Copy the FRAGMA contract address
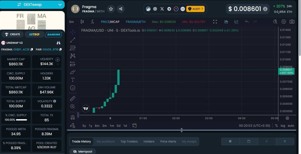301x154 pixels. click(x=32, y=50)
